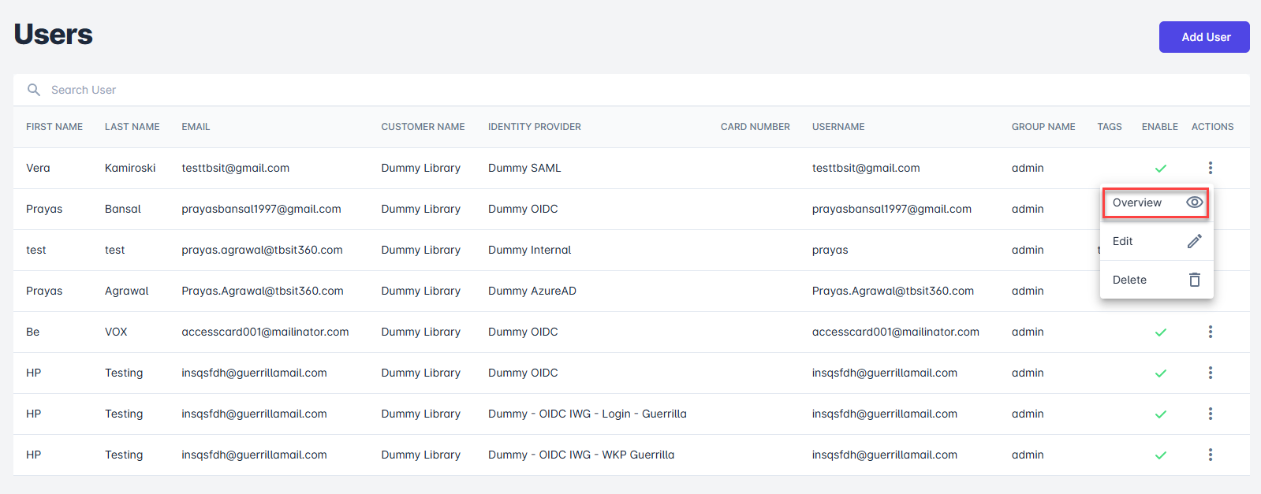Open actions menu for Be VOX

point(1210,332)
